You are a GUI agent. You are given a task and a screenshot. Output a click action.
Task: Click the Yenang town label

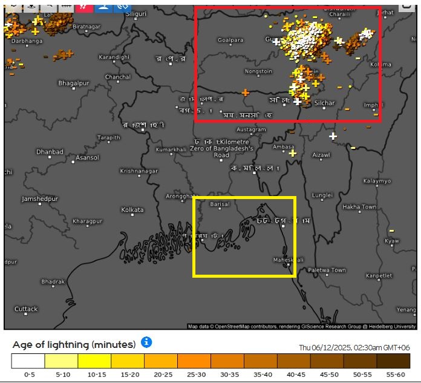click(x=406, y=310)
